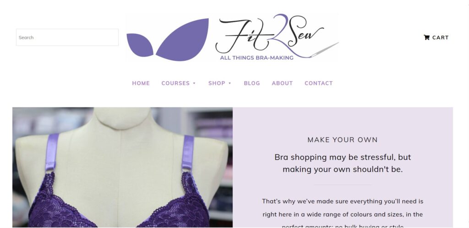Open the CART link

pyautogui.click(x=436, y=37)
